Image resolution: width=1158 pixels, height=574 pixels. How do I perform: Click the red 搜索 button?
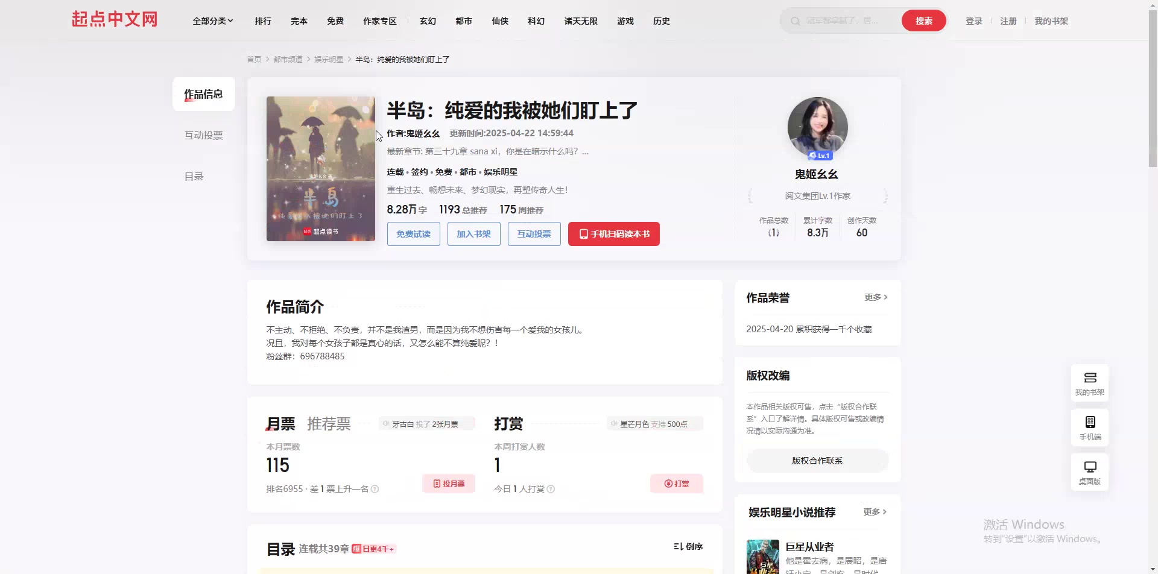(x=924, y=21)
